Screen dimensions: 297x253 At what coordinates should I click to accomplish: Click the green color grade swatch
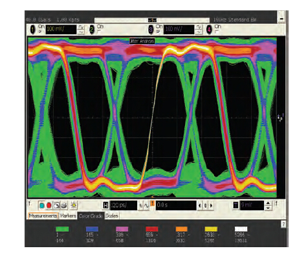point(62,229)
